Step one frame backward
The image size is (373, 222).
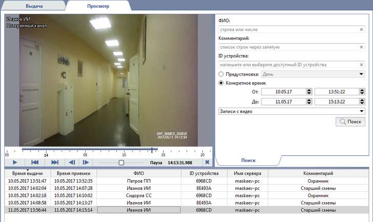72,162
